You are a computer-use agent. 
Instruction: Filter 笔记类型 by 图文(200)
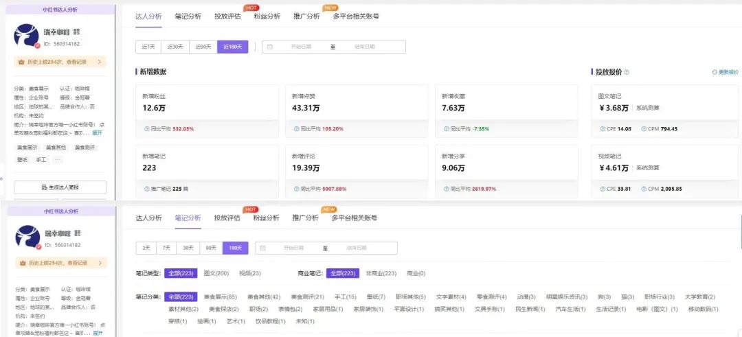click(216, 273)
